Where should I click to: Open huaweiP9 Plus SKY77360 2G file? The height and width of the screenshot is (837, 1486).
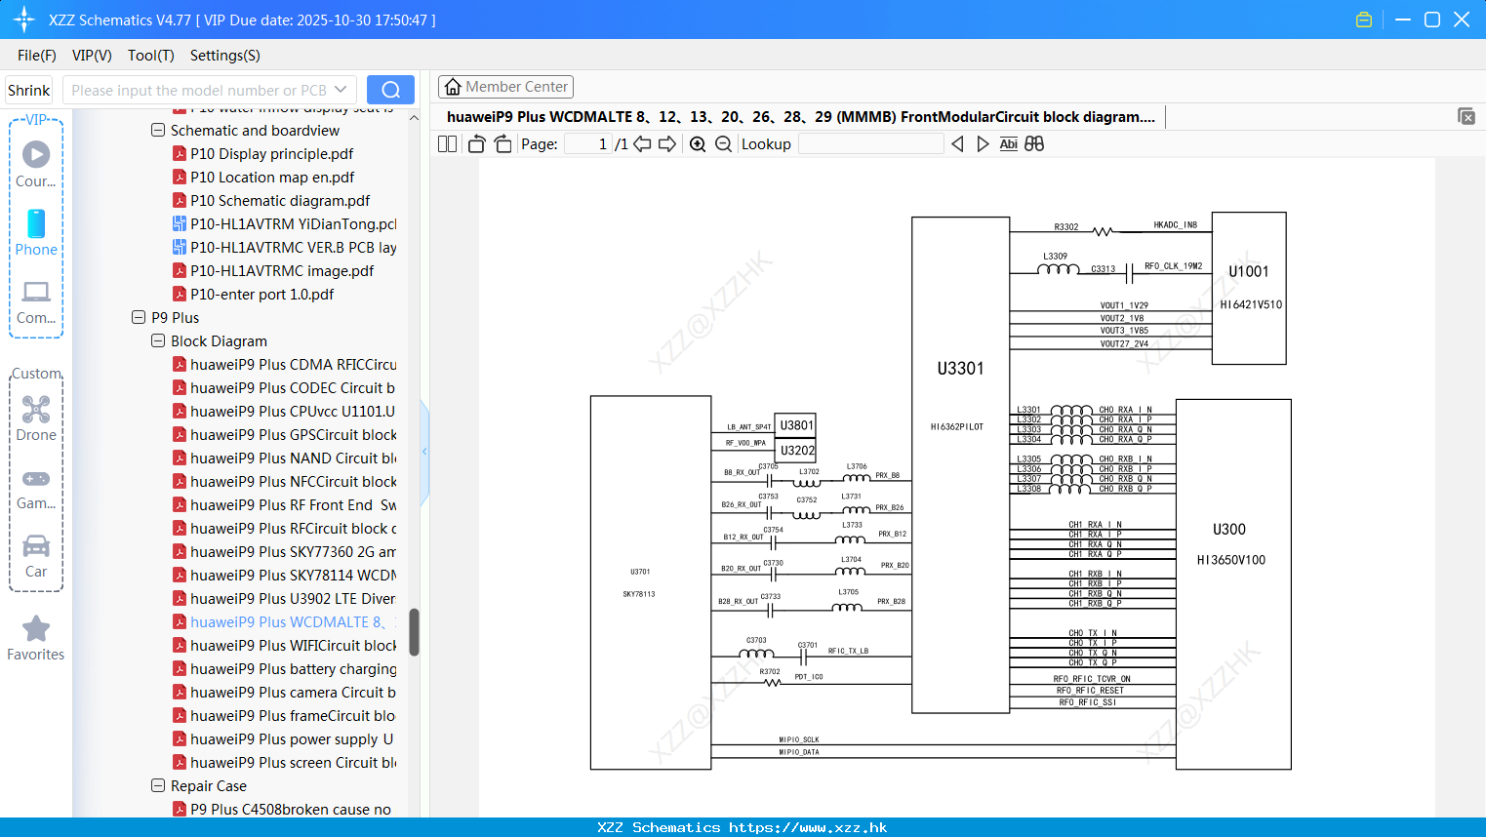293,551
